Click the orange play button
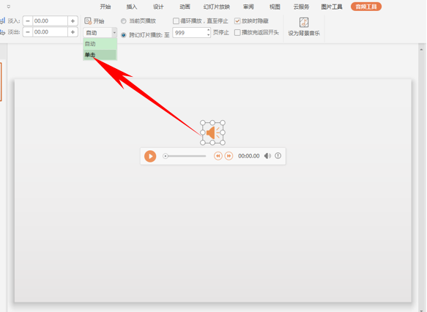This screenshot has height=312, width=427. tap(150, 156)
